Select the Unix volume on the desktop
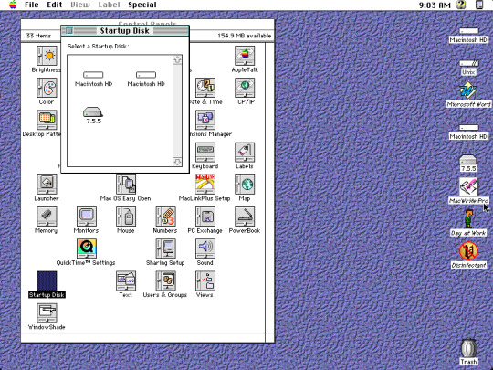493x370 pixels. (468, 64)
